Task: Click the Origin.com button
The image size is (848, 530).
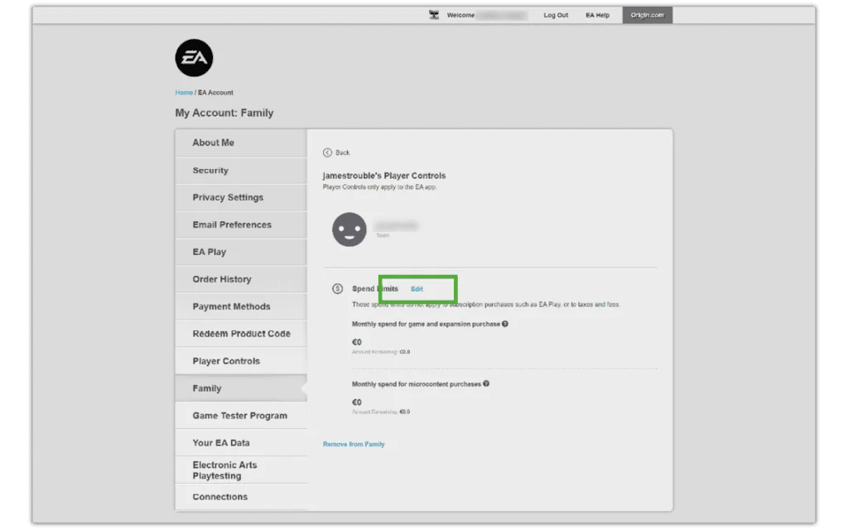Action: click(648, 15)
